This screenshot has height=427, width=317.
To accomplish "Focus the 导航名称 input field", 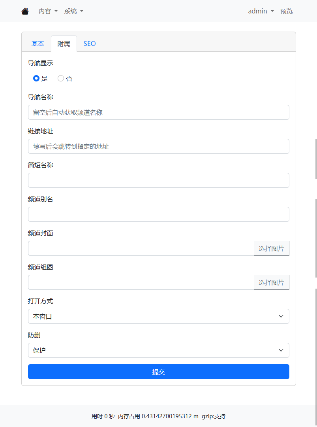I will tap(159, 112).
